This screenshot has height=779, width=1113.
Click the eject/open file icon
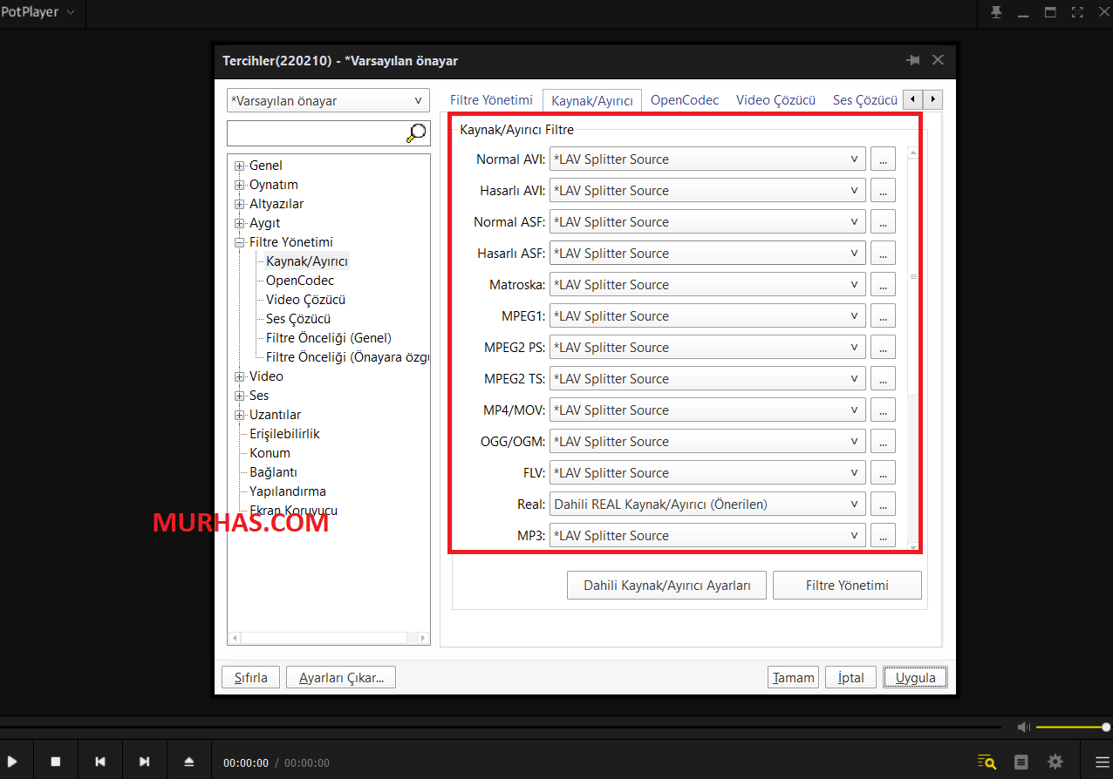(189, 762)
